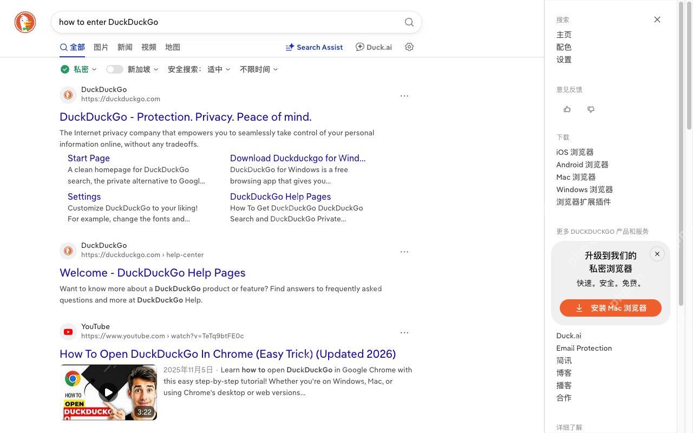This screenshot has height=433, width=693.
Task: Open Search Assist
Action: (x=314, y=47)
